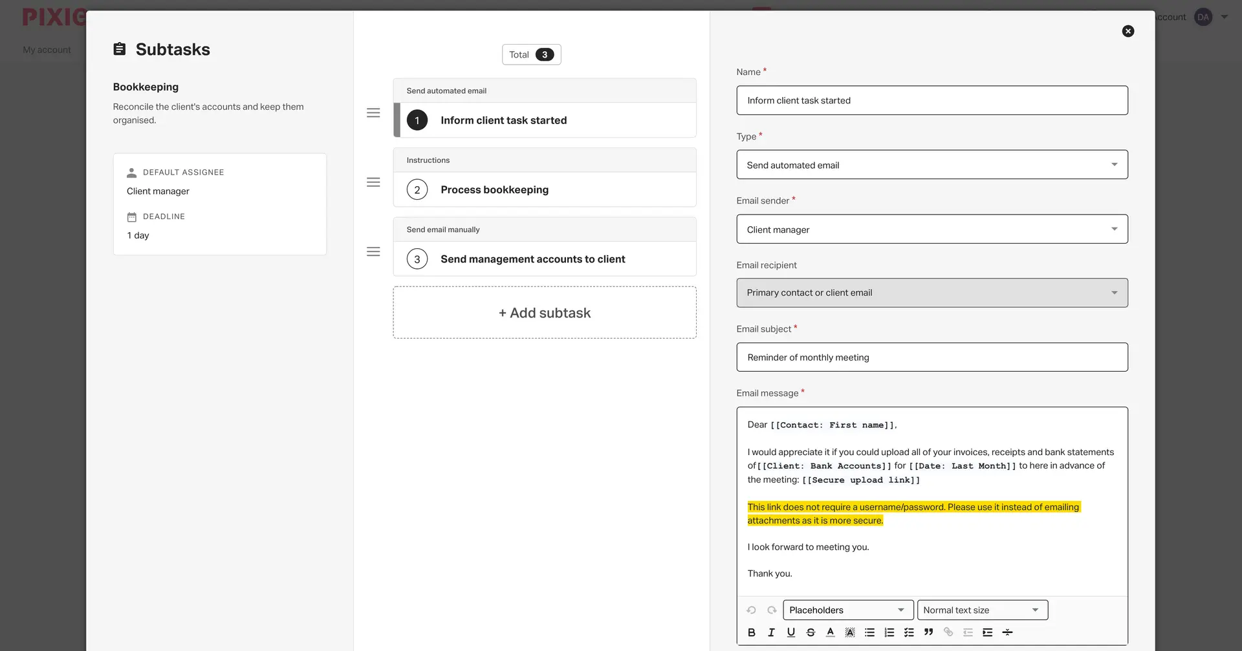Insert a checklist in the message
This screenshot has height=651, width=1242.
pyautogui.click(x=909, y=632)
